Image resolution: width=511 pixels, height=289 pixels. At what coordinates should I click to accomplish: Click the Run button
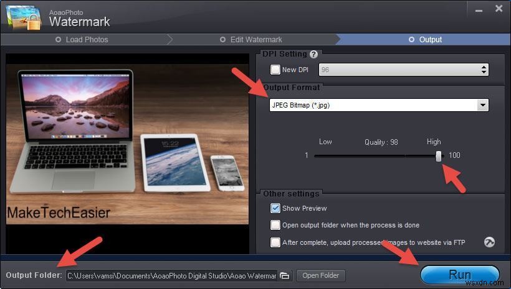(x=460, y=275)
